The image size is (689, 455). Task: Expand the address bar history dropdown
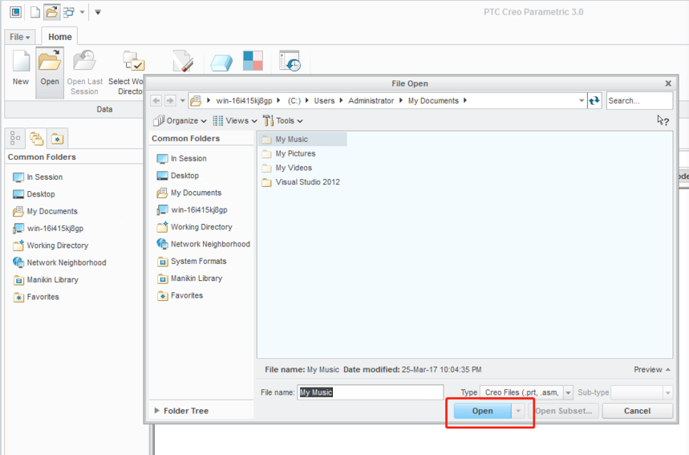(x=582, y=100)
